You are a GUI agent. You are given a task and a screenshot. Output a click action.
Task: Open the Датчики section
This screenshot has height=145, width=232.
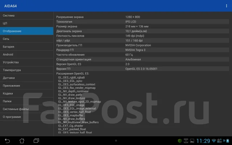[x=26, y=78]
